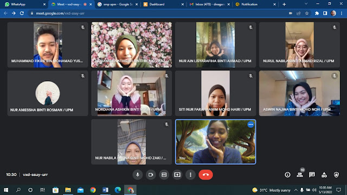Open the host controls shield icon
The height and width of the screenshot is (195, 347).
tap(336, 174)
